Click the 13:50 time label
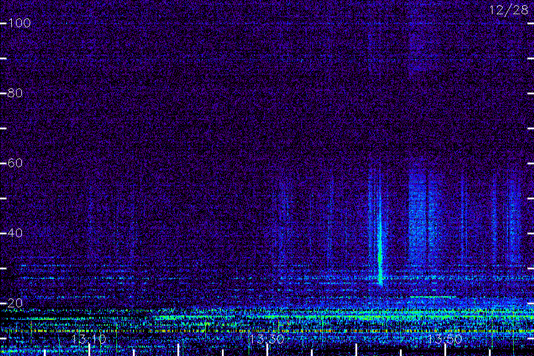 click(x=445, y=339)
